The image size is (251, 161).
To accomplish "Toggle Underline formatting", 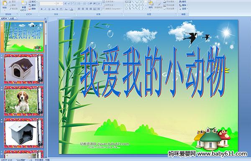I will tap(49, 9).
